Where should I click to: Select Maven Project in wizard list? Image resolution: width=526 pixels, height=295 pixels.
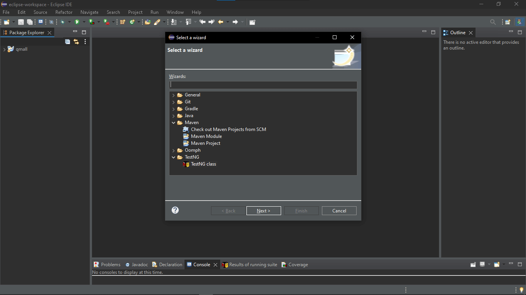click(205, 143)
